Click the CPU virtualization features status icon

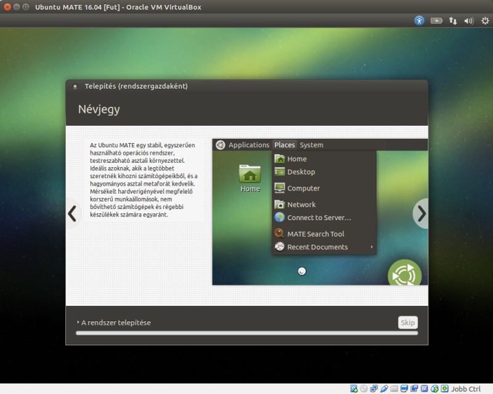[425, 388]
